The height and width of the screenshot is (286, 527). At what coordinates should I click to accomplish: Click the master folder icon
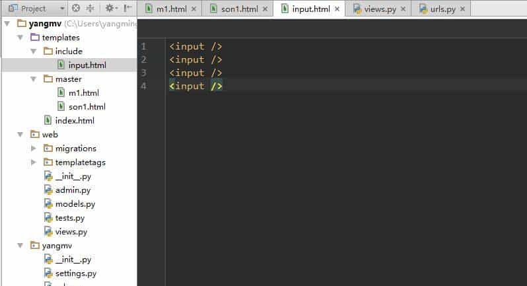pos(48,79)
